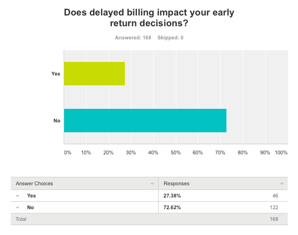298x235 pixels.
Task: Click the Yes label on chart axis
Action: pyautogui.click(x=56, y=74)
